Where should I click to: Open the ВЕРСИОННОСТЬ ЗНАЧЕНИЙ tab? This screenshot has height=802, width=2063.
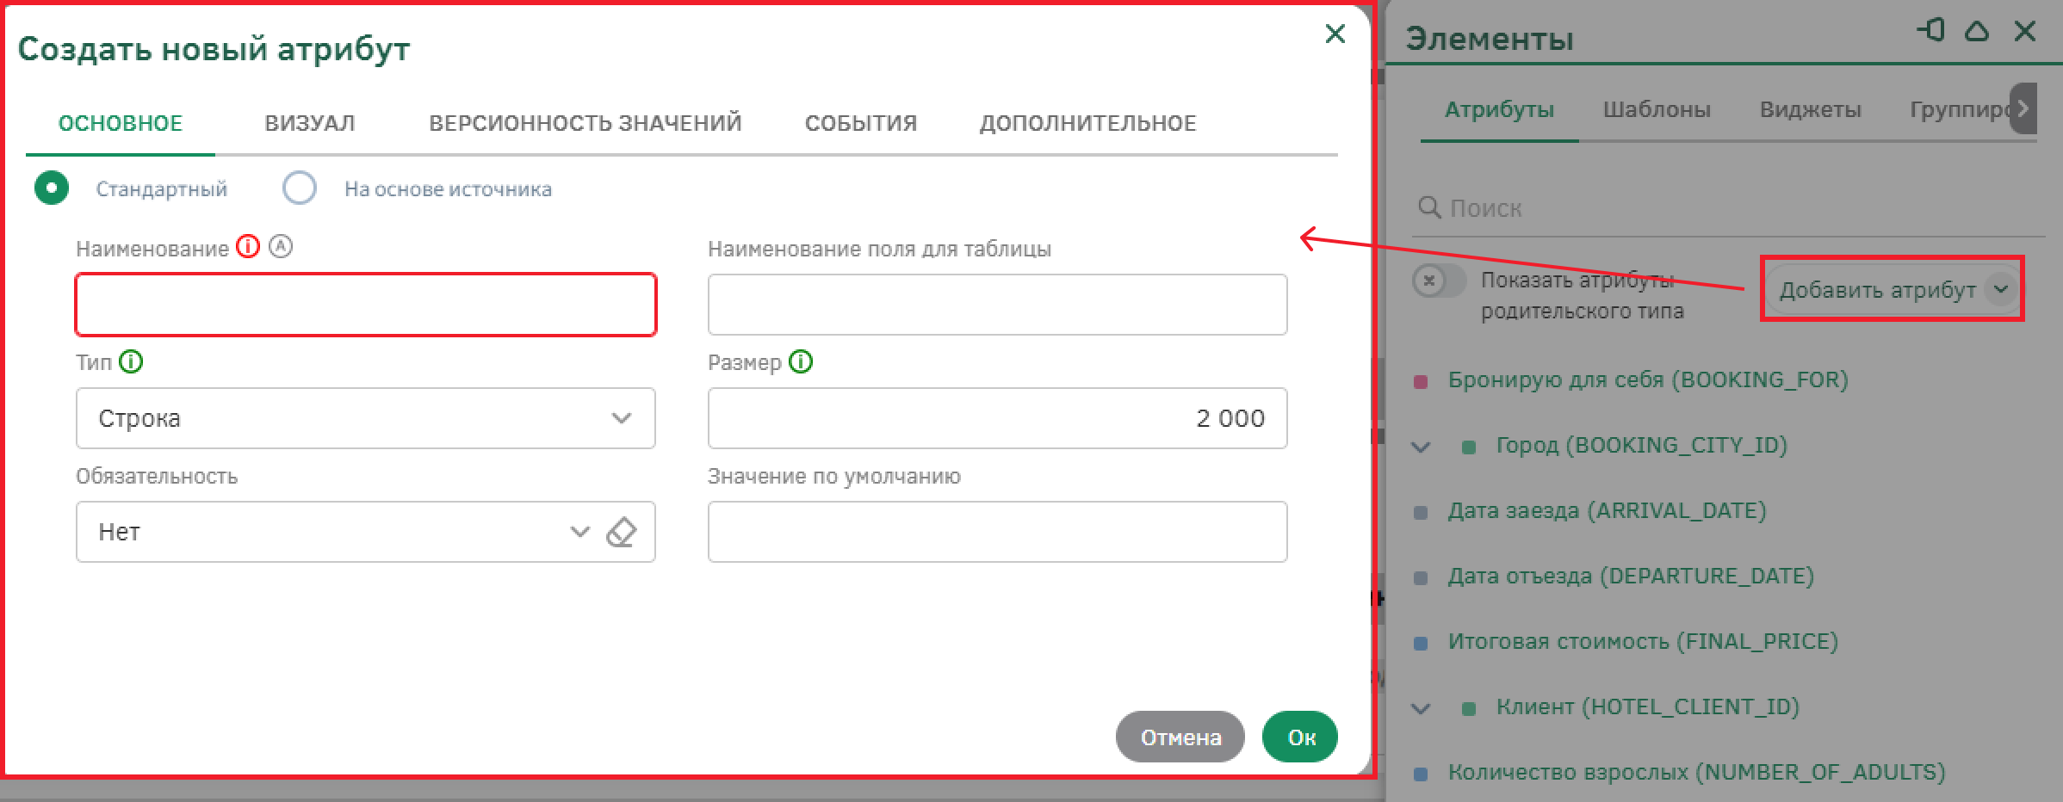point(585,123)
